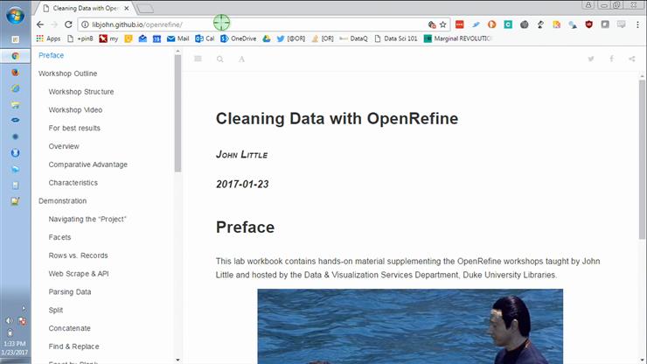This screenshot has width=647, height=364.
Task: Click the Windows Start orb
Action: 15,15
